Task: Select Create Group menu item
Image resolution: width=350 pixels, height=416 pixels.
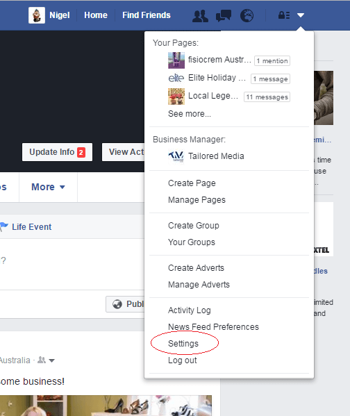Action: coord(194,226)
